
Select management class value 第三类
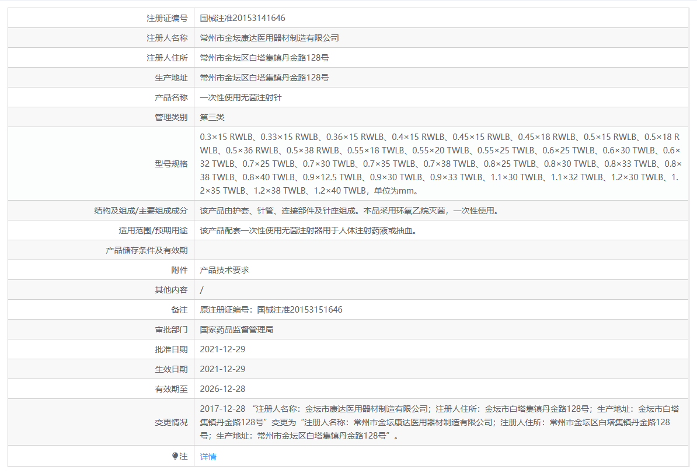212,117
